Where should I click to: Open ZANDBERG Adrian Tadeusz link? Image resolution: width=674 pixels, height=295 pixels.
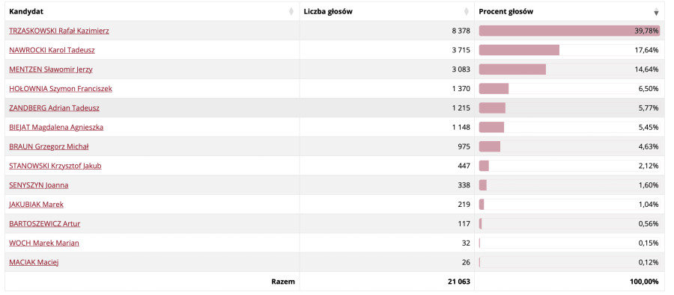pos(54,108)
